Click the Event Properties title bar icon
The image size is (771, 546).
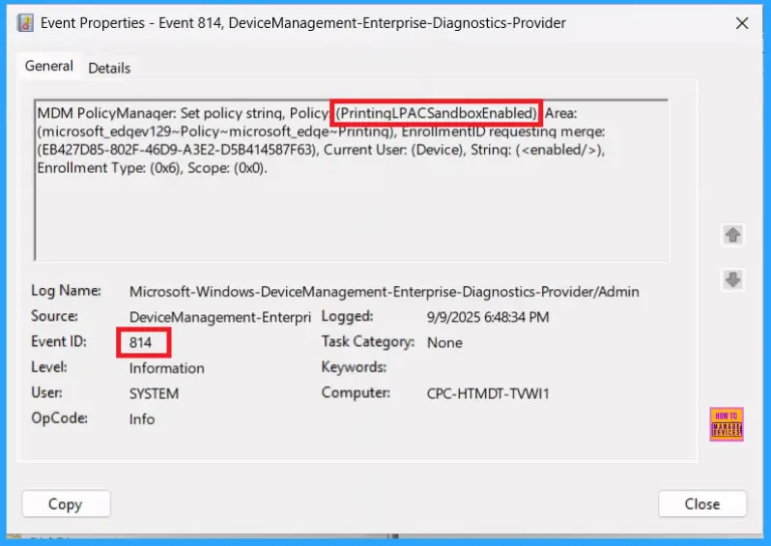[x=25, y=23]
